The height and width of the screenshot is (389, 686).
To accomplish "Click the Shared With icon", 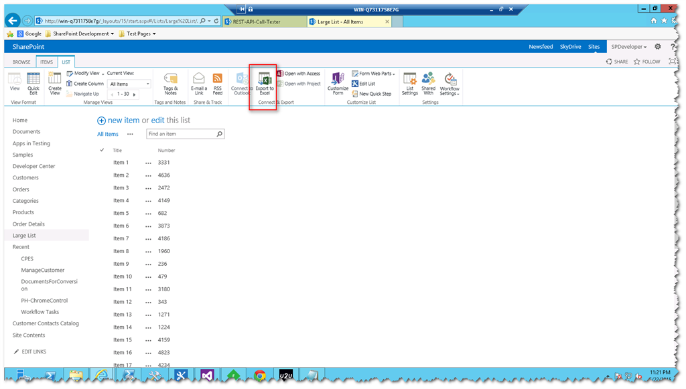I will 429,82.
